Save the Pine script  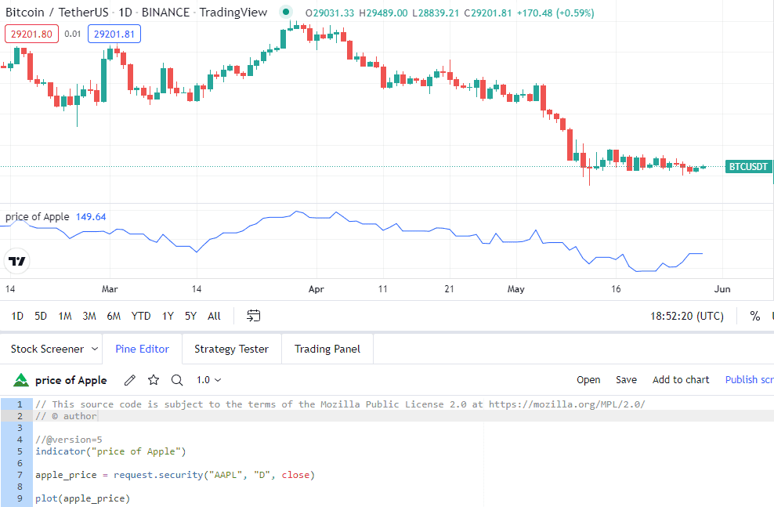pyautogui.click(x=627, y=379)
